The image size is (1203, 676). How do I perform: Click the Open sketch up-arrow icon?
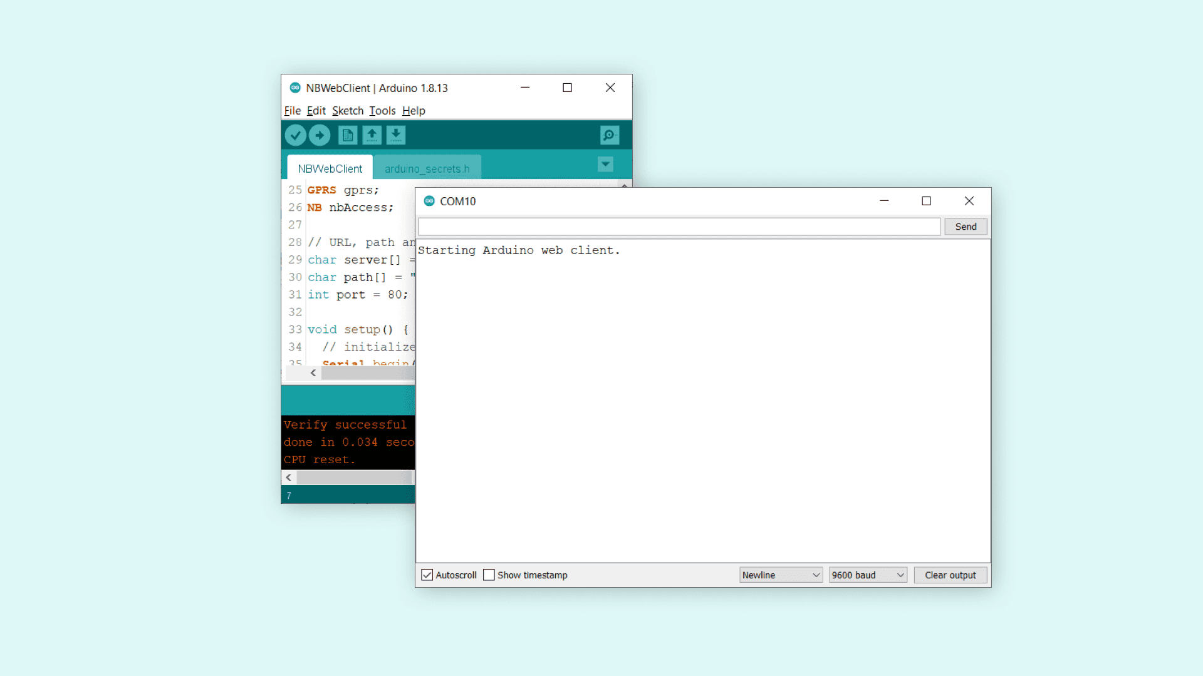coord(372,135)
